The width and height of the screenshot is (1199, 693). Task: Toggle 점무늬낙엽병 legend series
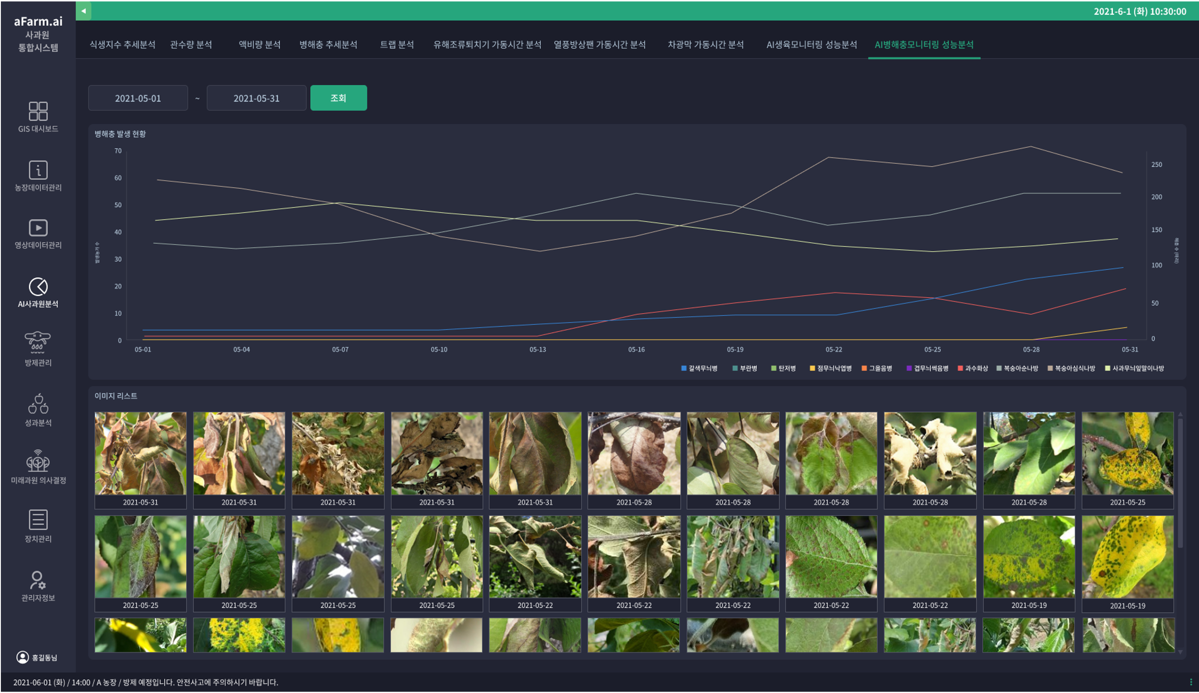click(830, 368)
